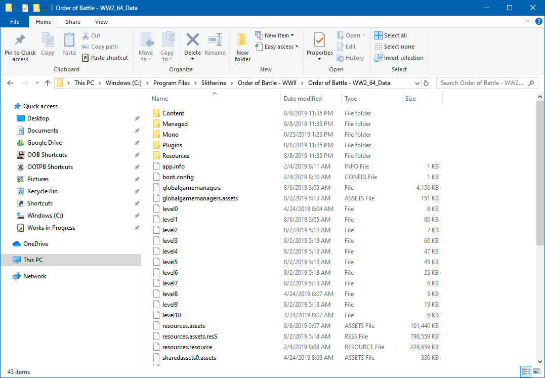Open address bar path history dropdown
The width and height of the screenshot is (545, 378).
(x=417, y=83)
